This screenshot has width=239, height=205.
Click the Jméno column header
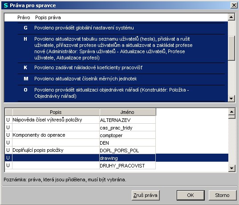pyautogui.click(x=128, y=112)
